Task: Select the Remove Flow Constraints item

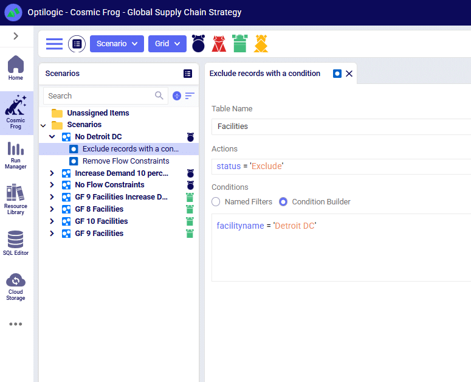Action: point(126,161)
